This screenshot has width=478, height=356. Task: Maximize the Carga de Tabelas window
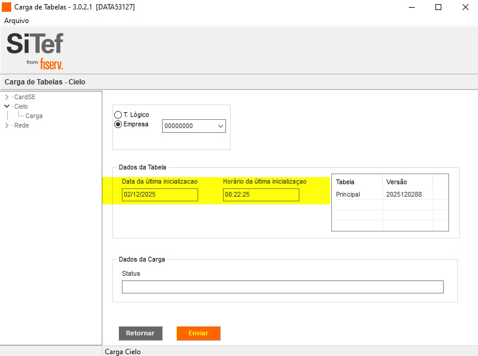coord(438,7)
